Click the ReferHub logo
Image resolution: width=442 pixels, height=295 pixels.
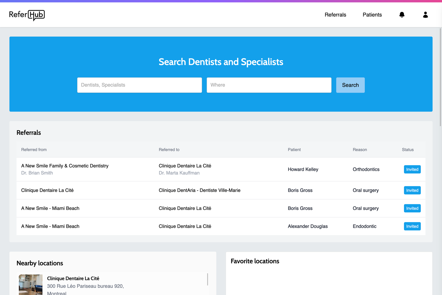click(27, 15)
